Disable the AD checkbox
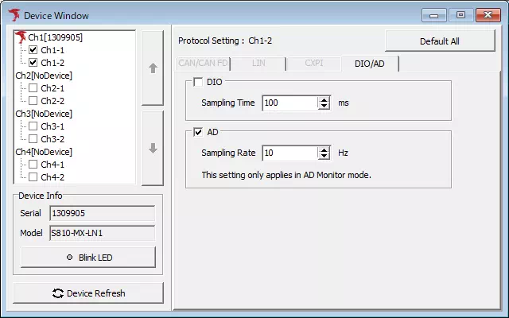The height and width of the screenshot is (318, 509). [x=198, y=132]
